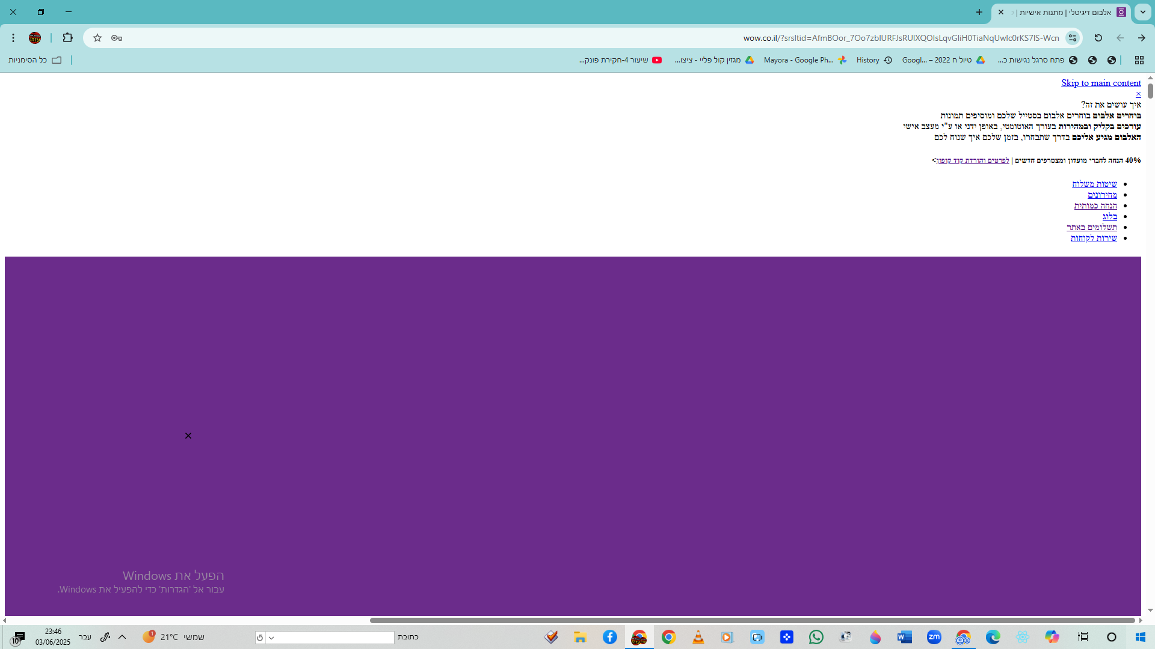This screenshot has width=1155, height=649.
Task: Open the Chrome Extensions puzzle icon
Action: tap(67, 38)
